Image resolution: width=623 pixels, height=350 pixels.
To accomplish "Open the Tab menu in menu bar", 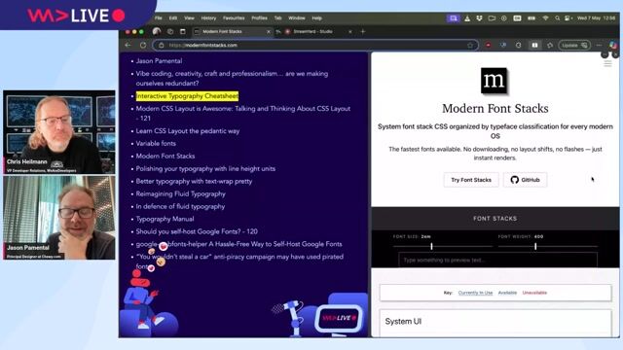I will [x=277, y=18].
